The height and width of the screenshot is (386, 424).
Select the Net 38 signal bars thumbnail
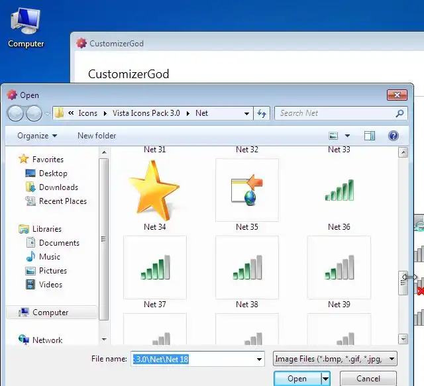point(247,267)
